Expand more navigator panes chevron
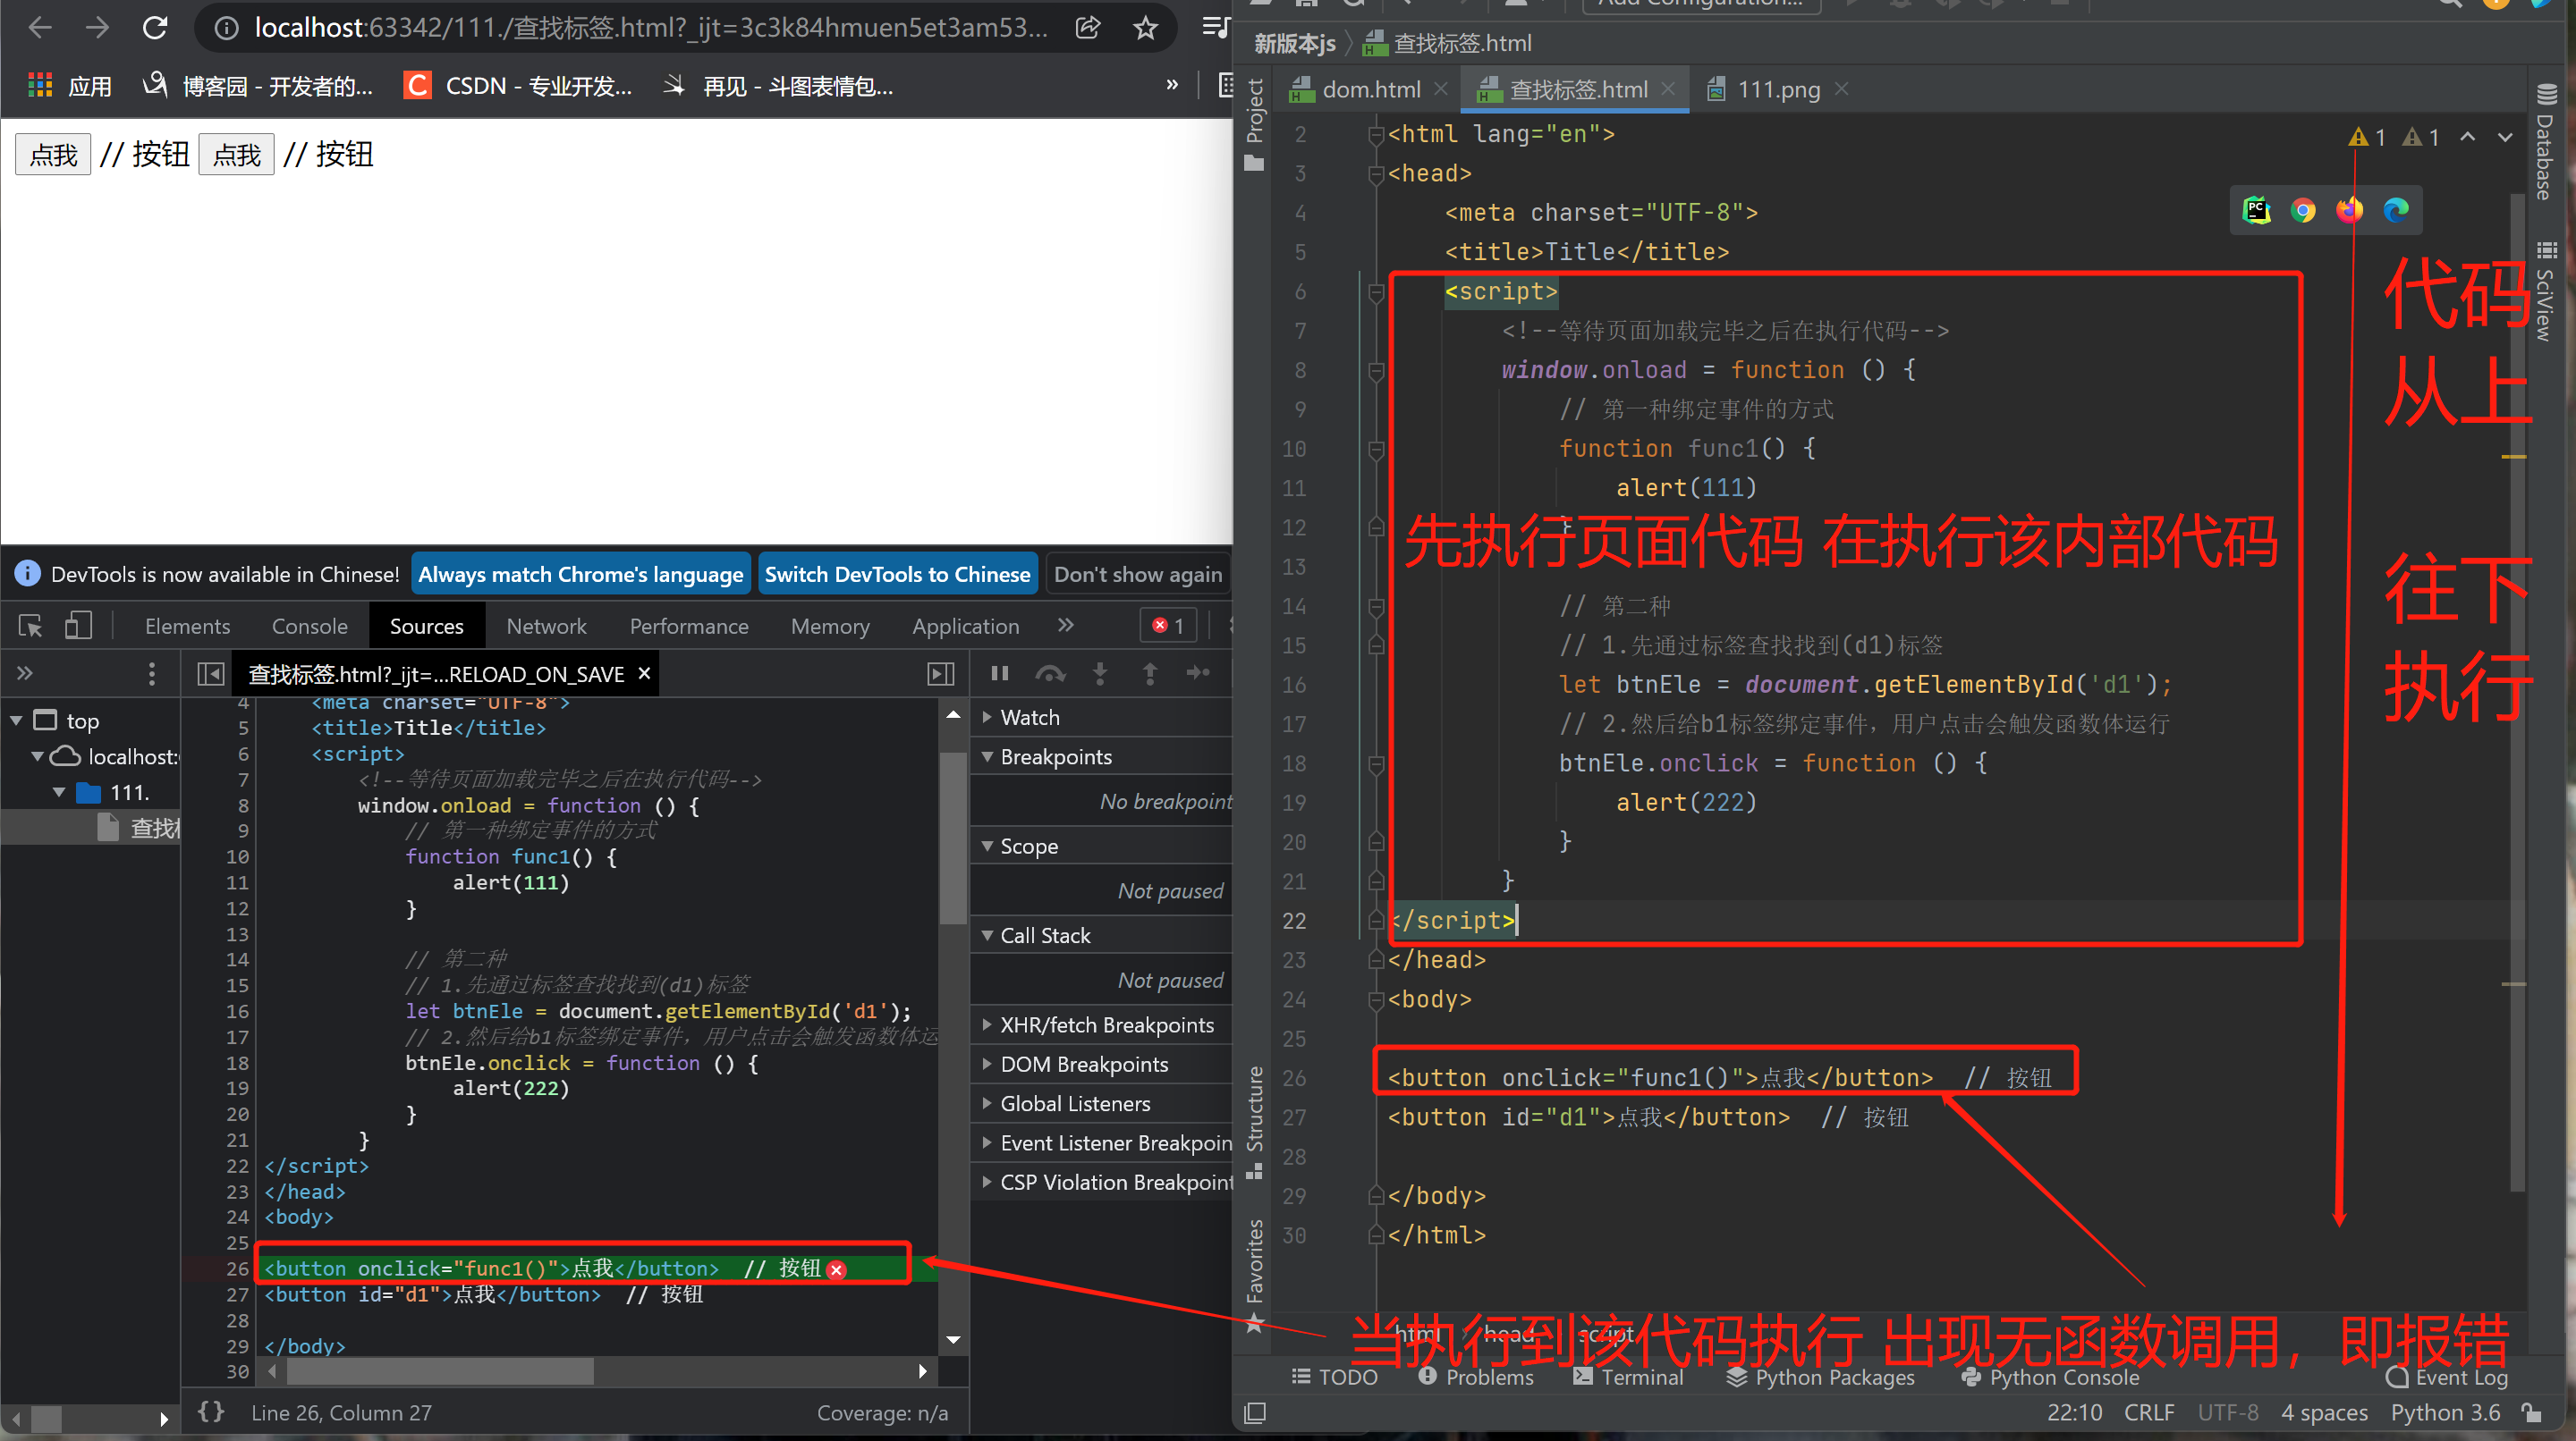Screen dimensions: 2576x1441 [25, 672]
